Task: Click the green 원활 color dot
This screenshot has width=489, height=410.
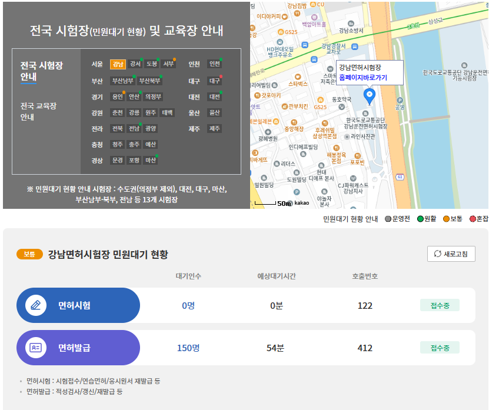Action: [420, 217]
